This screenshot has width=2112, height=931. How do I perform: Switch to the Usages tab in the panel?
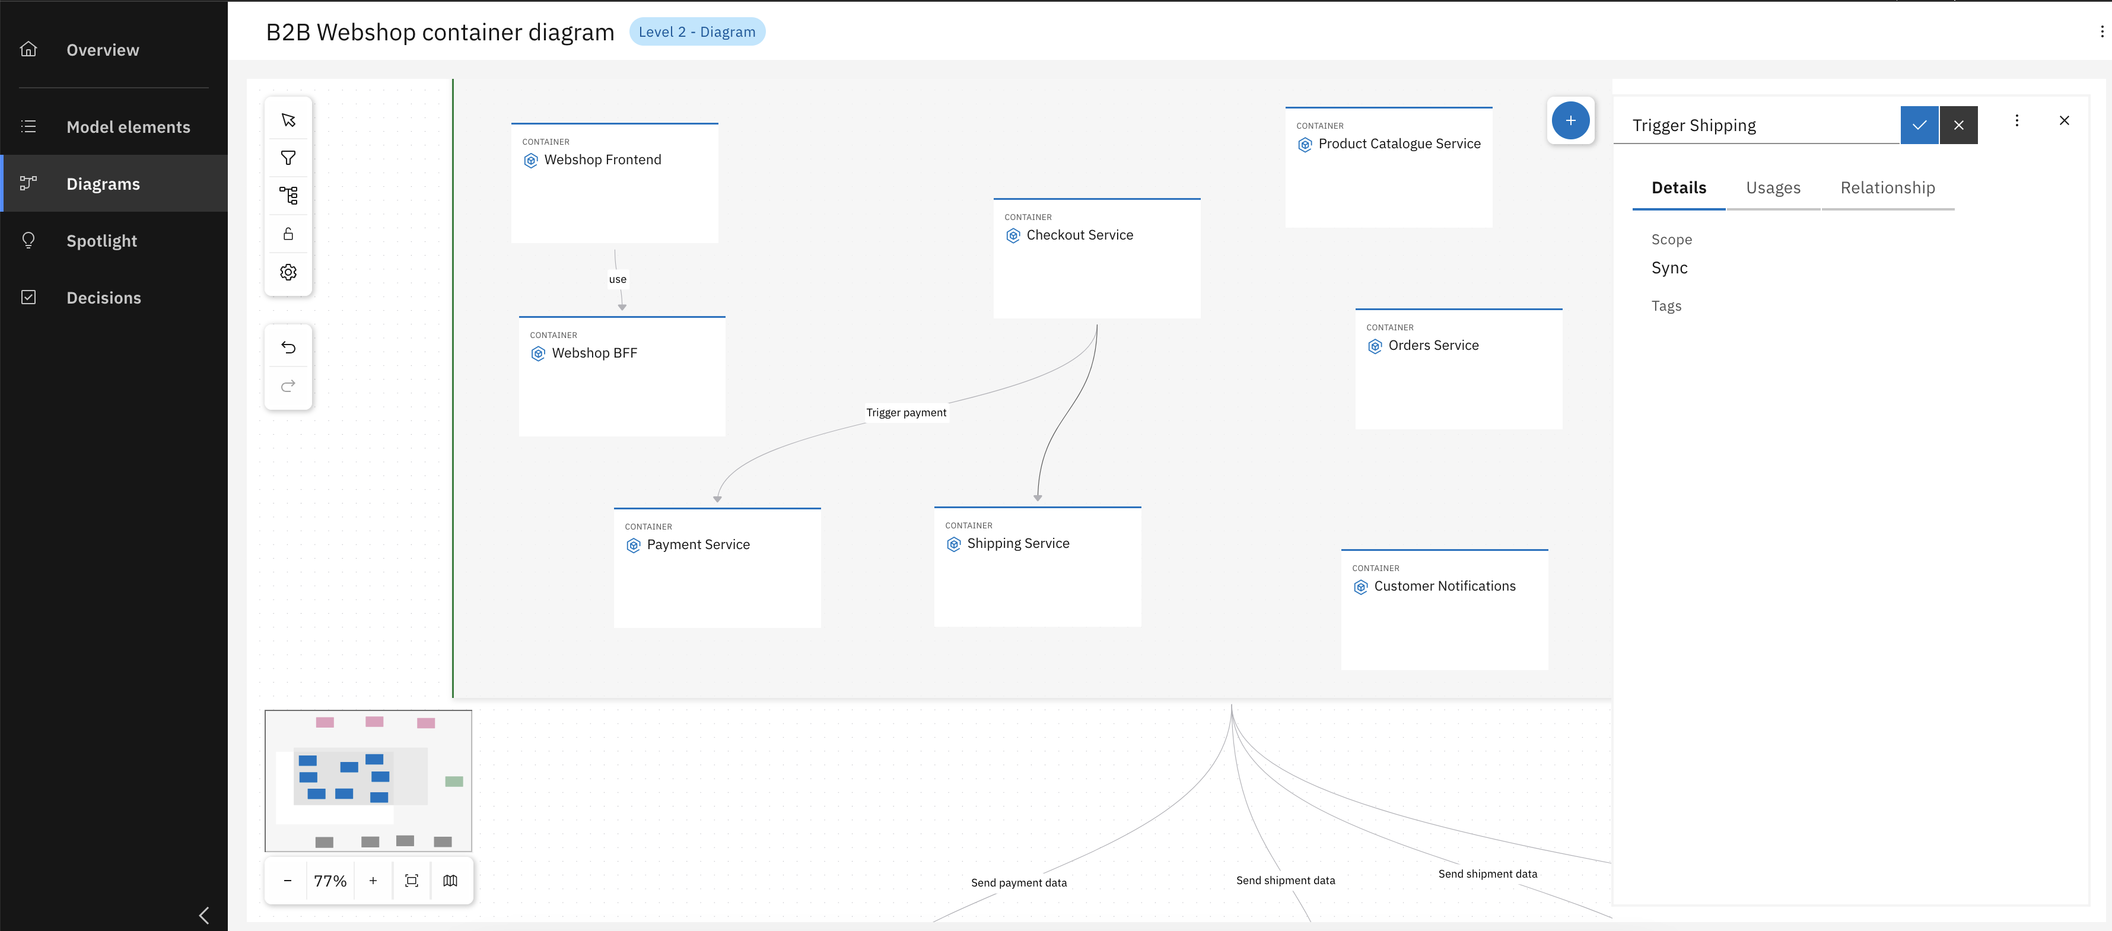click(x=1773, y=187)
